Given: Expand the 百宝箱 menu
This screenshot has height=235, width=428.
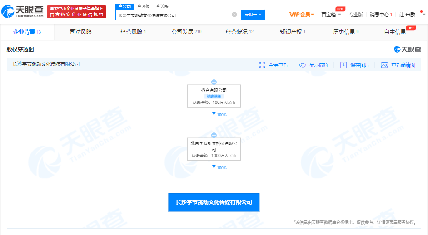Looking at the screenshot, I should [x=331, y=15].
